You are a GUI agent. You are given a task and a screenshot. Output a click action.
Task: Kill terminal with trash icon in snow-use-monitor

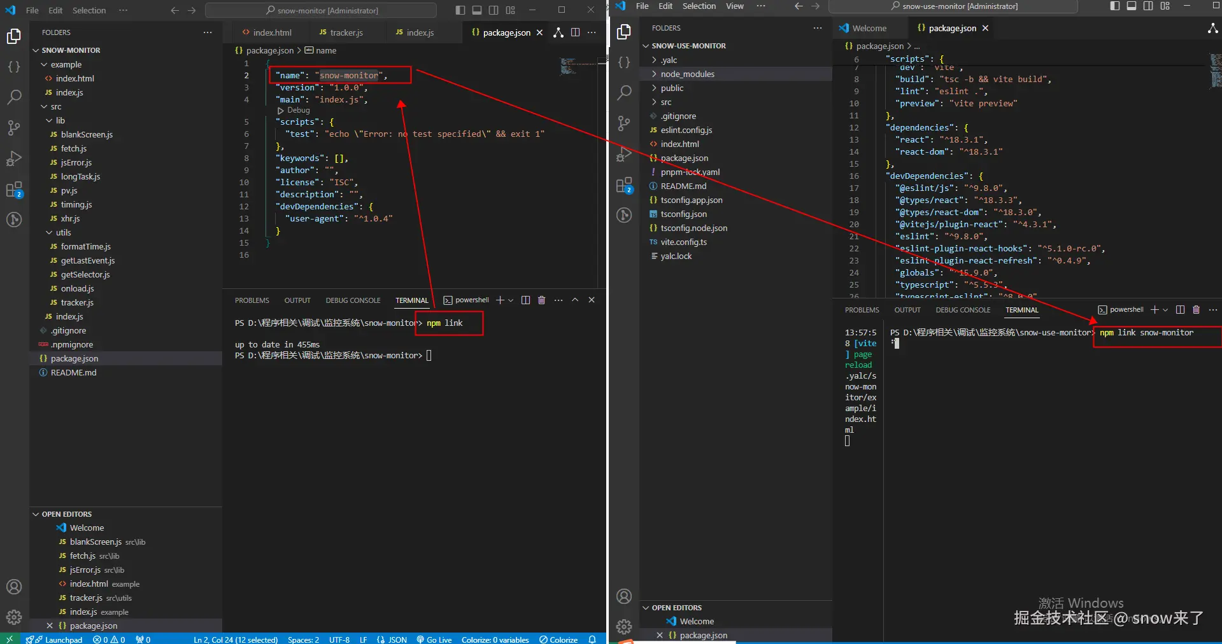[x=1196, y=310]
